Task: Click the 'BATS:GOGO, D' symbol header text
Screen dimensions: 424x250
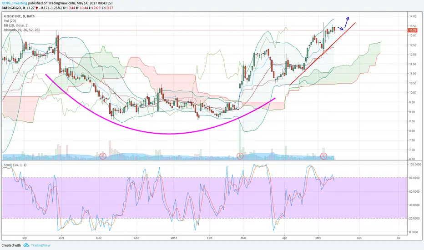Action: [13, 8]
